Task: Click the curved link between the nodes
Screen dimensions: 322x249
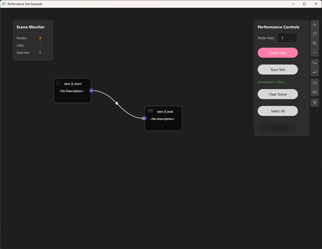Action: pyautogui.click(x=117, y=103)
